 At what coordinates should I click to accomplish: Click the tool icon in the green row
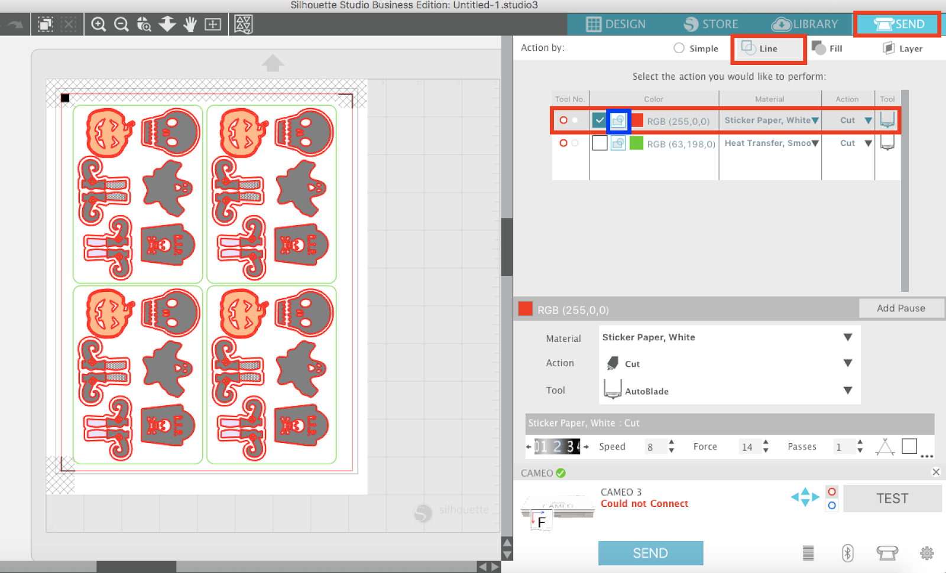(887, 142)
